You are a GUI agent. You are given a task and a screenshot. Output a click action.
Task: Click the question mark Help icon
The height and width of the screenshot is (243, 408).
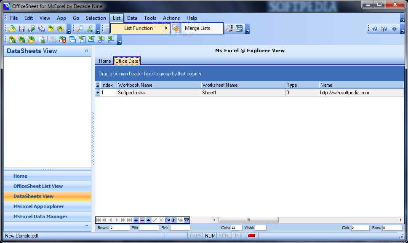pos(374,29)
